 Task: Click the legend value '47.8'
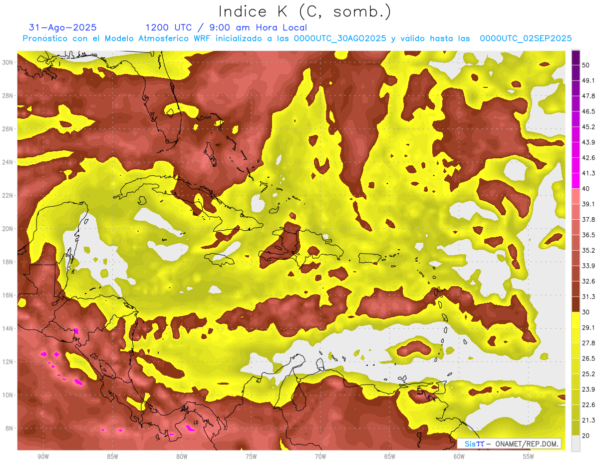(x=589, y=96)
